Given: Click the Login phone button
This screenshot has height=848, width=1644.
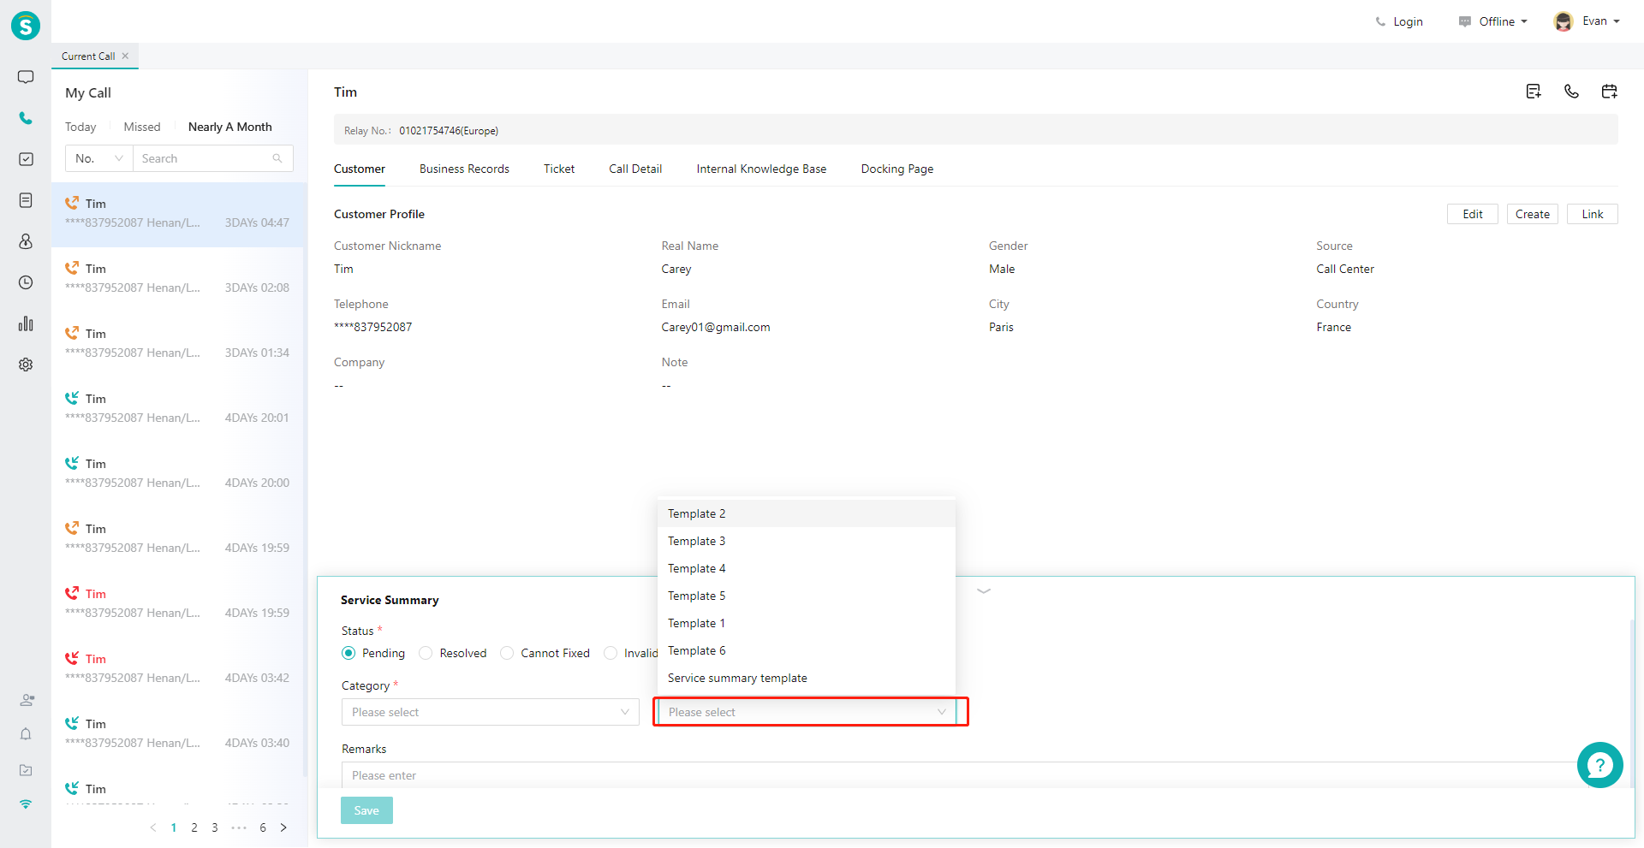Looking at the screenshot, I should (1399, 21).
